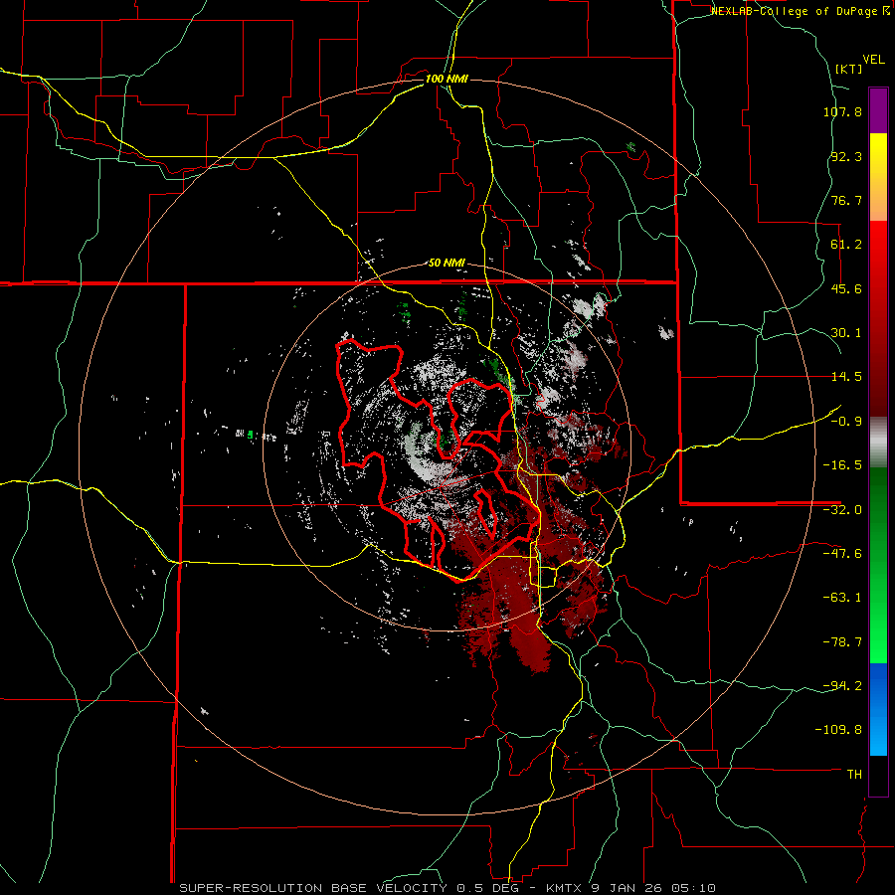Click the [KT] units label
Viewport: 895px width, 895px height.
pos(849,69)
